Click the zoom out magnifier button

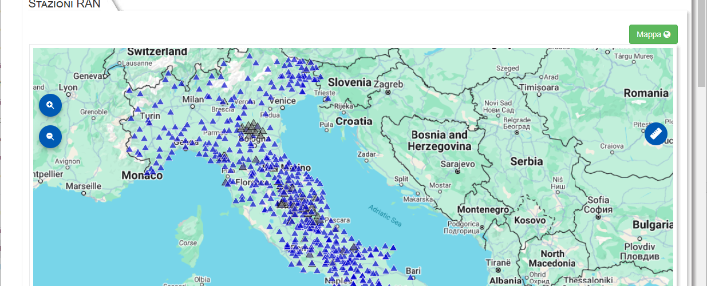click(x=50, y=137)
